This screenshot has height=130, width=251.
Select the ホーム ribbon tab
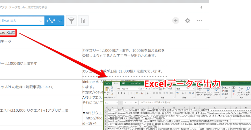116,83
